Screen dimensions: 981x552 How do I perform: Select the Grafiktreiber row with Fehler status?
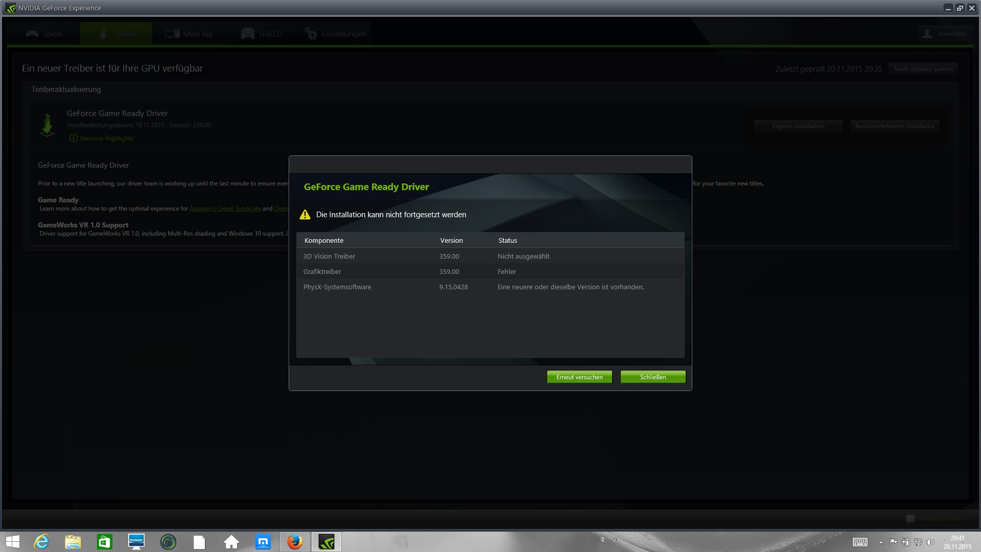point(489,271)
